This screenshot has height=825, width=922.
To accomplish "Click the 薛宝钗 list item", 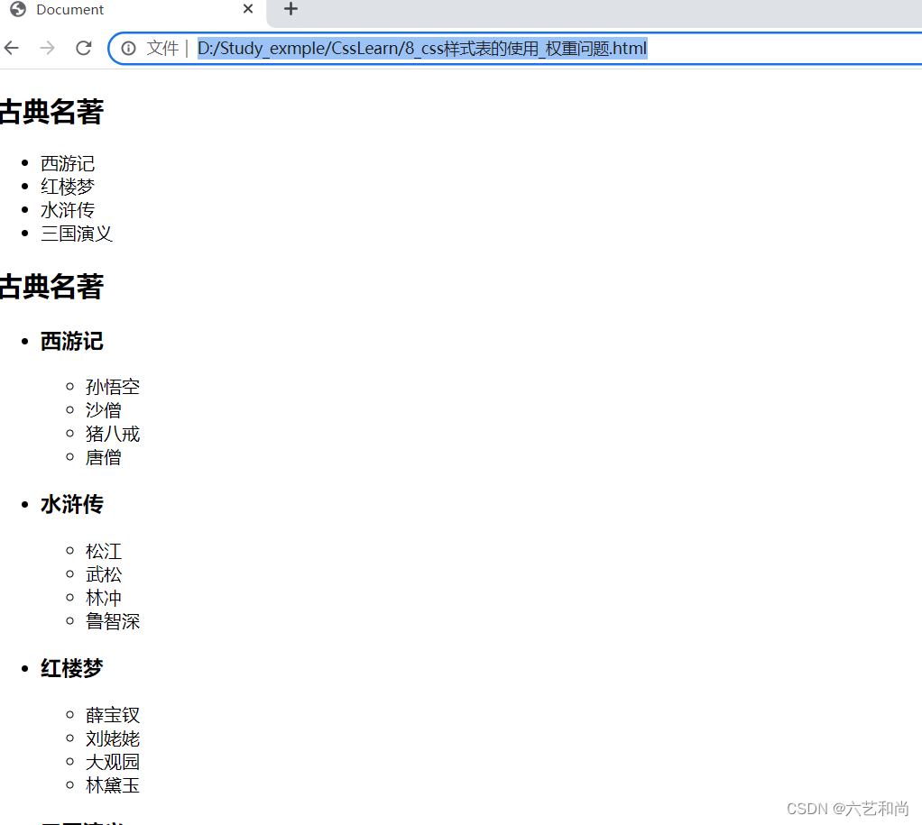I will pos(112,715).
